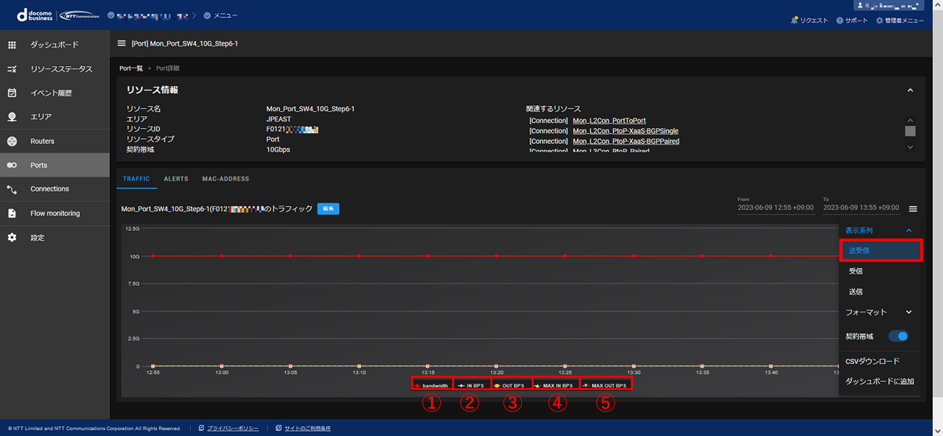Screen dimensions: 943x436
Task: Click the From date-time field
Action: pyautogui.click(x=776, y=207)
